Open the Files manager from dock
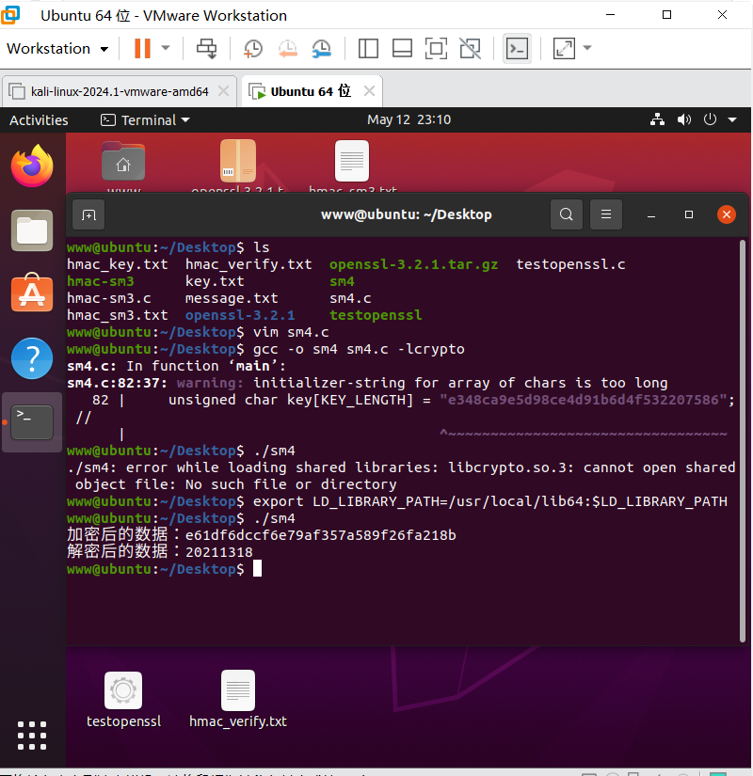This screenshot has width=753, height=776. click(x=32, y=230)
